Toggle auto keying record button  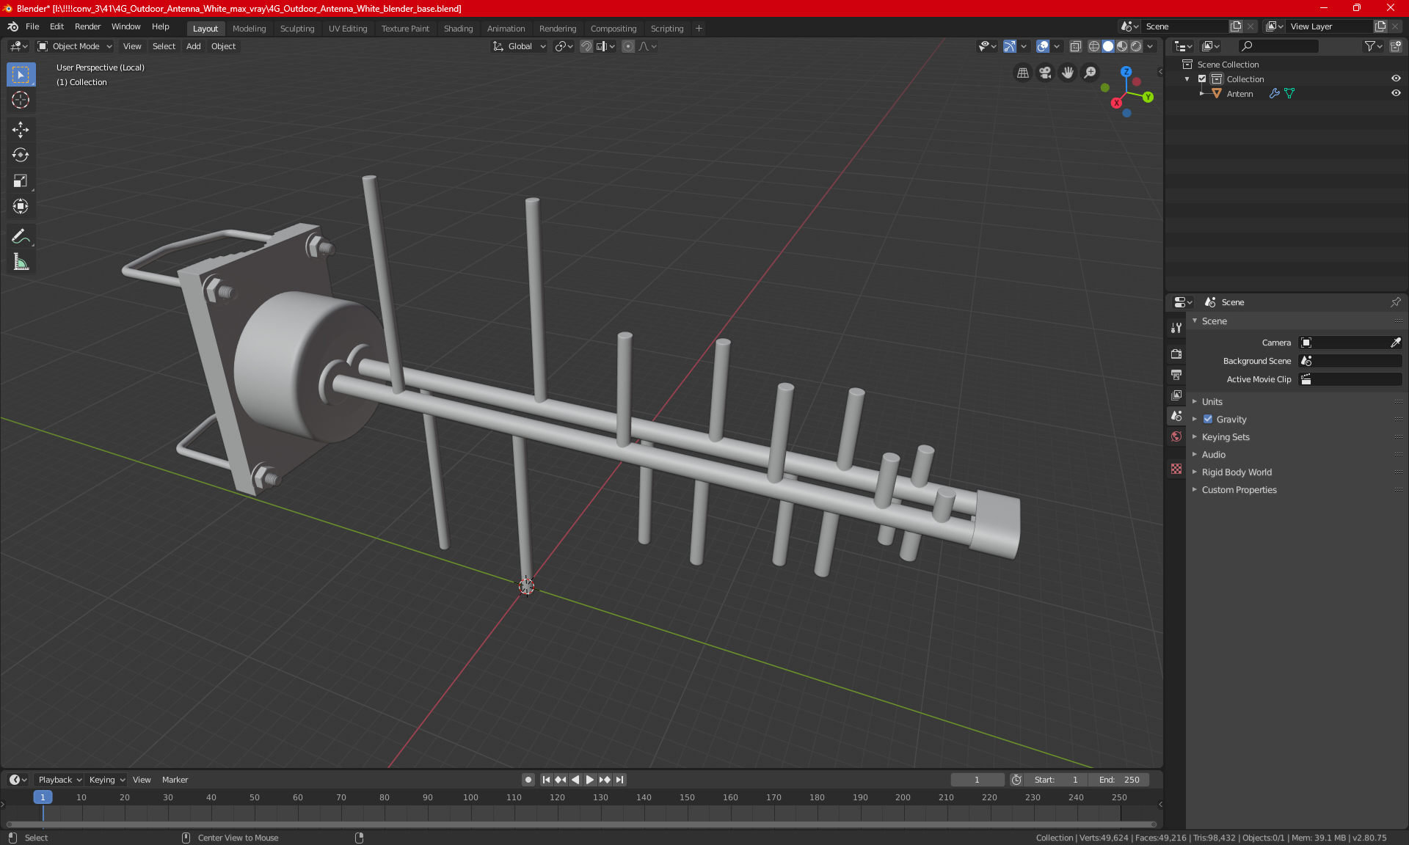pos(528,780)
